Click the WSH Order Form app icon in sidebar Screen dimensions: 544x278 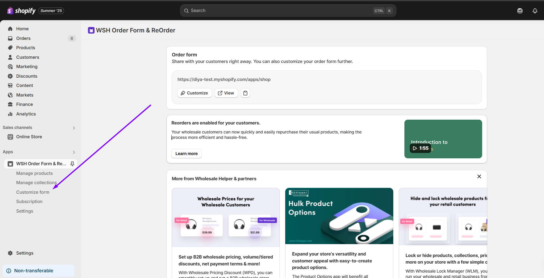(x=10, y=164)
